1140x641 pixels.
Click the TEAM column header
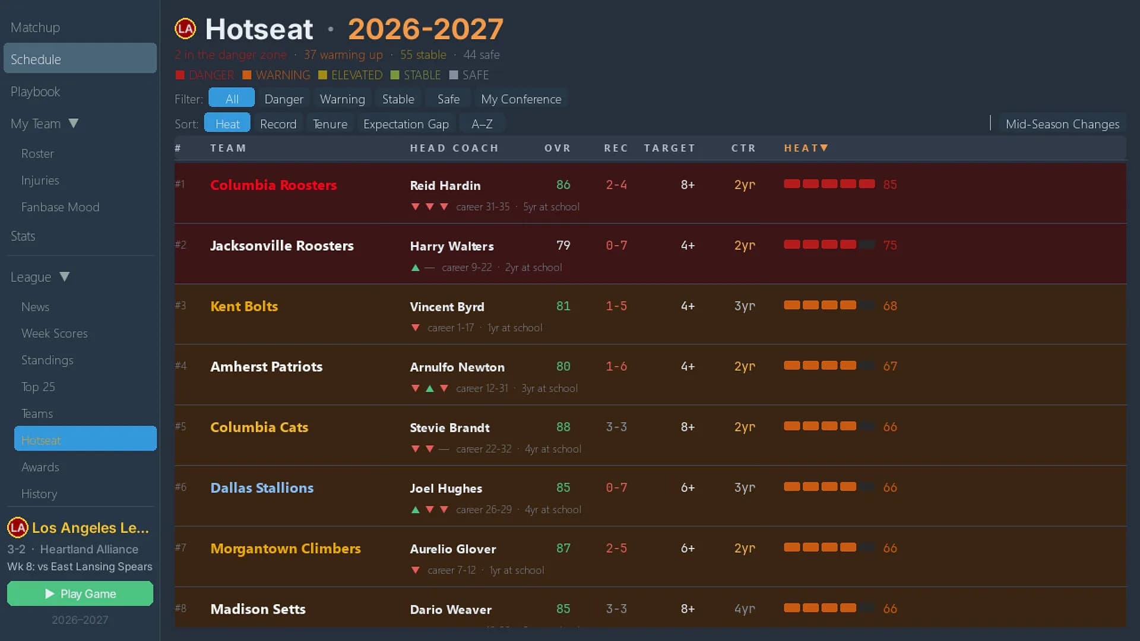(228, 148)
